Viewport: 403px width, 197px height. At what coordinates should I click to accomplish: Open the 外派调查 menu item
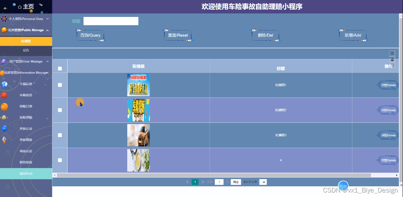point(26,140)
